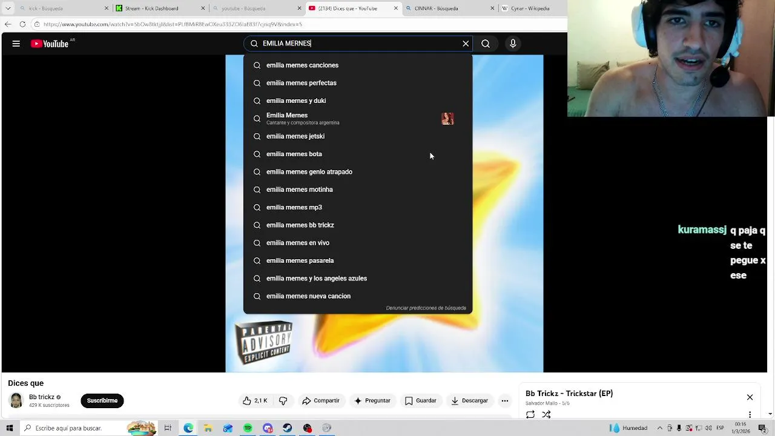Open the Bb trickz channel avatar
Screen dimensions: 775x436
pyautogui.click(x=16, y=400)
